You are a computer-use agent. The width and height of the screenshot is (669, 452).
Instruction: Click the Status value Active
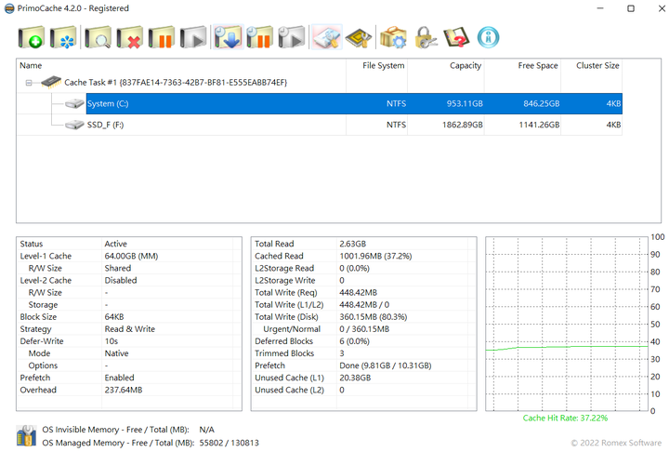(115, 244)
